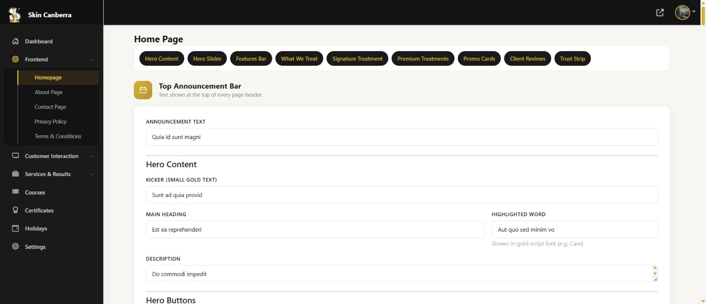The height and width of the screenshot is (304, 706).
Task: Click the Description textarea down arrow
Action: point(655,274)
